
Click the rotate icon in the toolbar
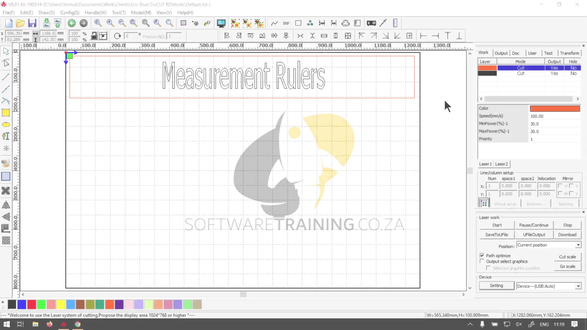pyautogui.click(x=117, y=36)
